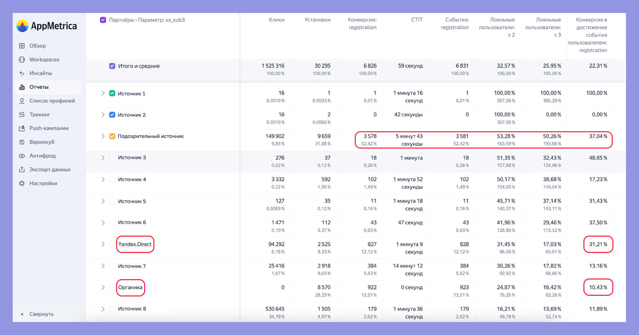The height and width of the screenshot is (335, 639).
Task: Open Настройки from the sidebar
Action: (x=48, y=183)
